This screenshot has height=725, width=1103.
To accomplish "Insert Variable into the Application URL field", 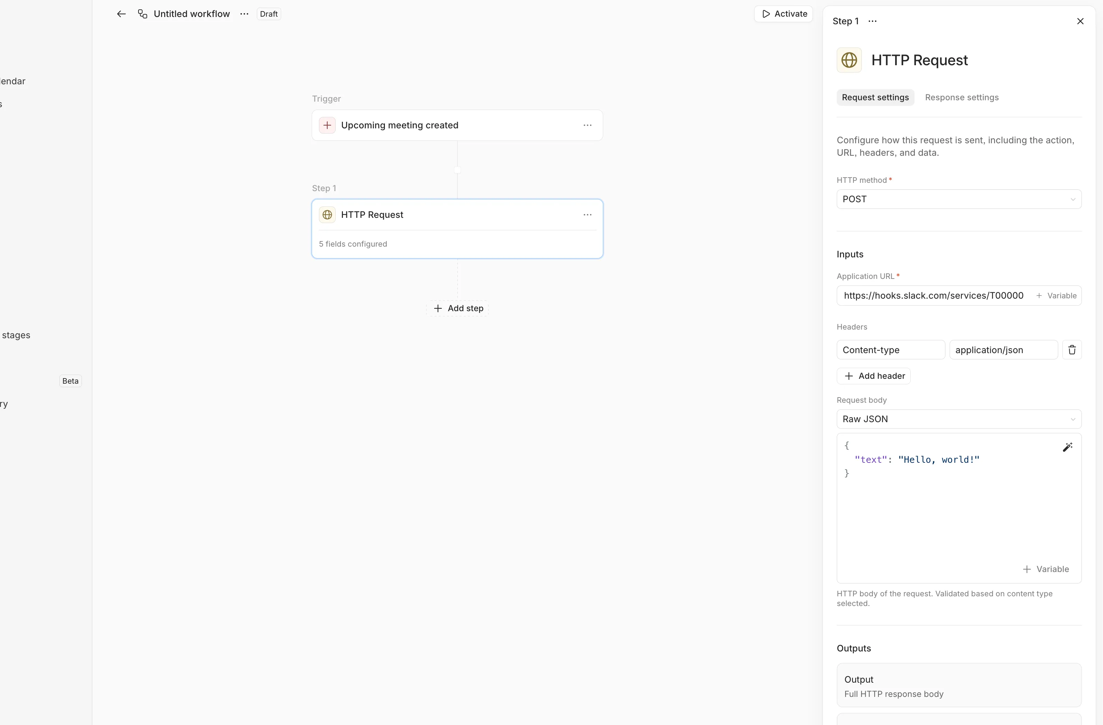I will pos(1056,296).
